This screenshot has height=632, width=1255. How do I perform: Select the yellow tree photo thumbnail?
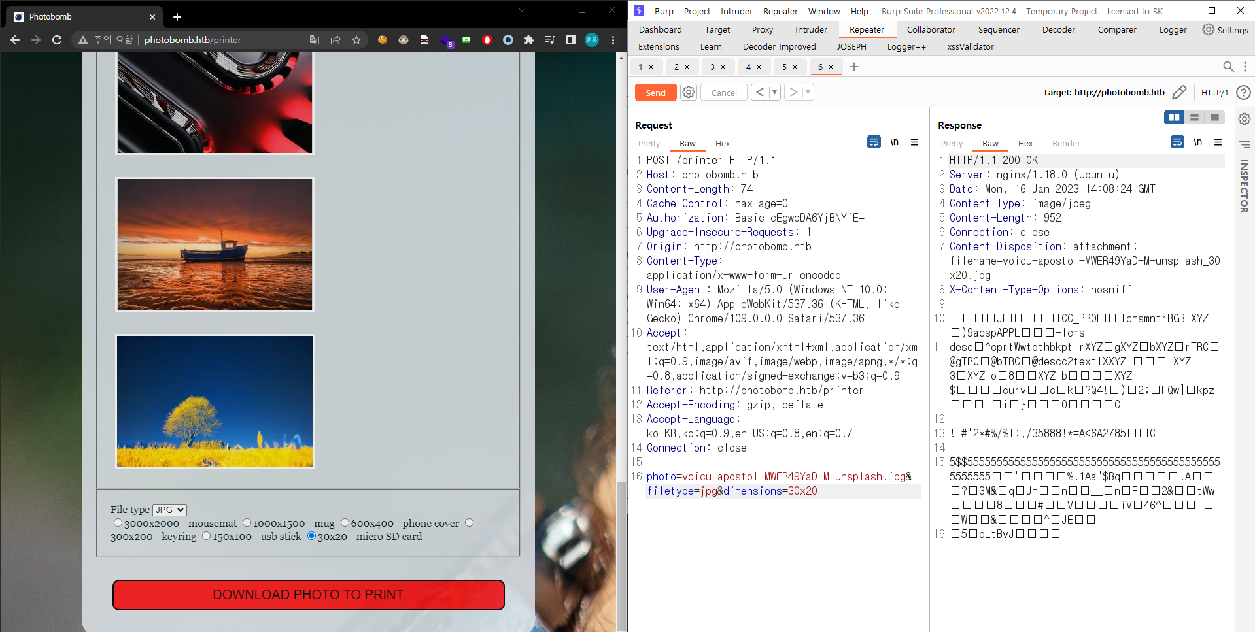(x=215, y=401)
